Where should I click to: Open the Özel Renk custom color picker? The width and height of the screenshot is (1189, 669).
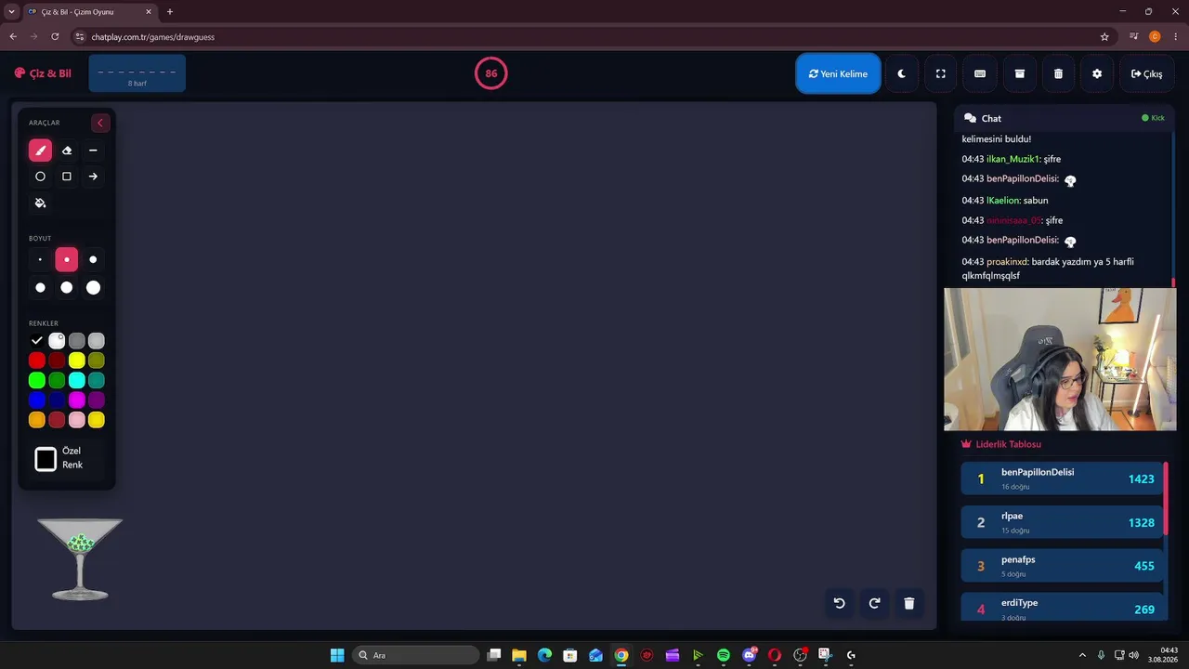[46, 459]
